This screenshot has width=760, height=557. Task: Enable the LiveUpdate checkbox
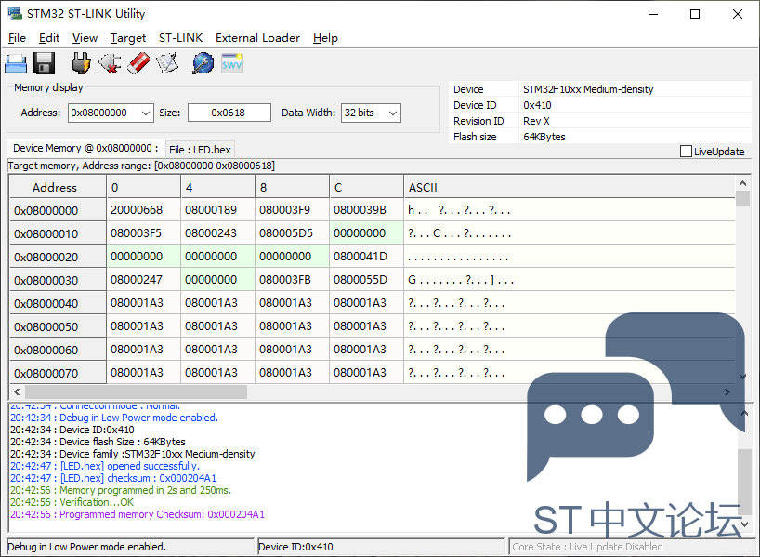(x=686, y=152)
